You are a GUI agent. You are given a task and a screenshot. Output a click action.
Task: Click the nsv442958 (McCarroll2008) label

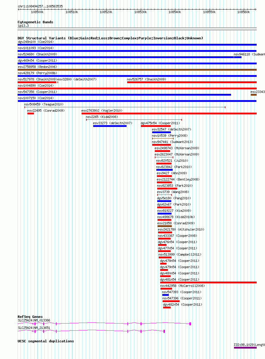pos(183,286)
